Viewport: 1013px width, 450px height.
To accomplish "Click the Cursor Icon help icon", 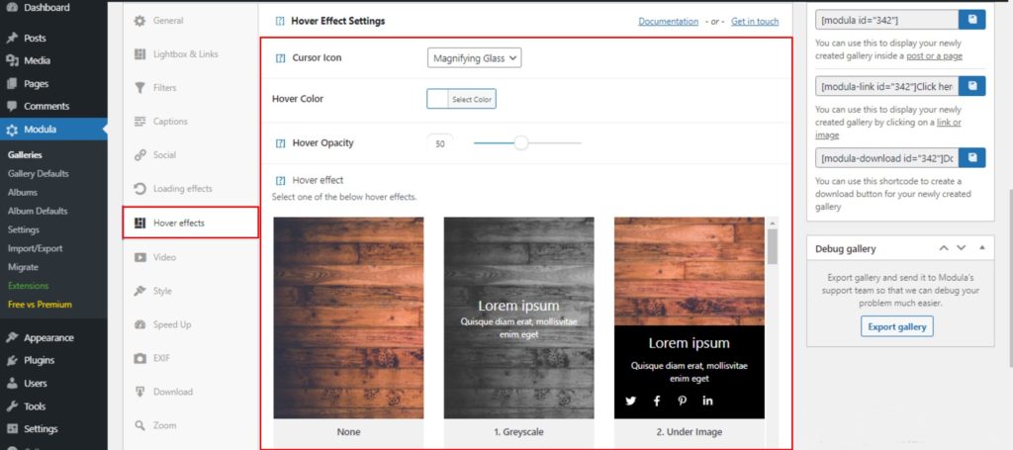I will [280, 58].
